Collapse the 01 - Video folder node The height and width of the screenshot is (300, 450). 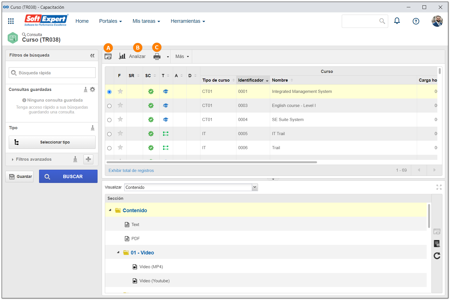click(118, 252)
